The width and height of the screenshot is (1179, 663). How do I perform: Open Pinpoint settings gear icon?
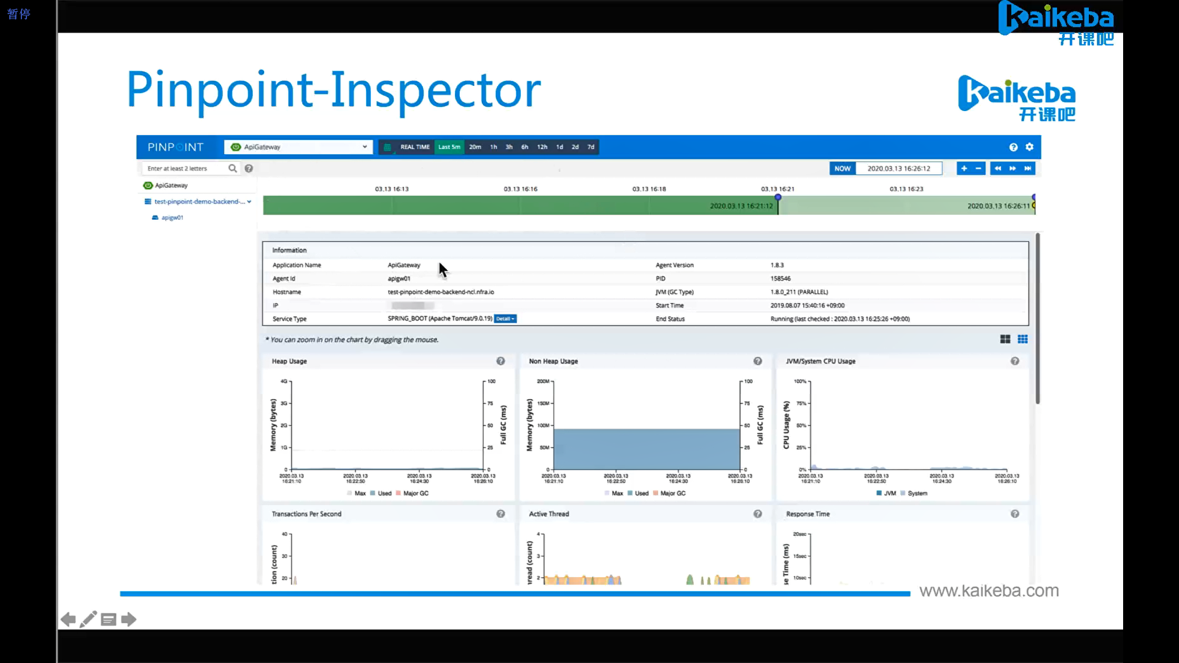coord(1029,147)
